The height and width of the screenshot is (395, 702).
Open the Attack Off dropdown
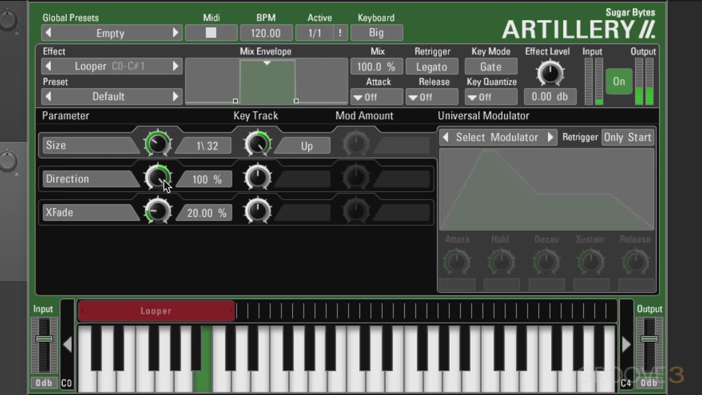[376, 97]
